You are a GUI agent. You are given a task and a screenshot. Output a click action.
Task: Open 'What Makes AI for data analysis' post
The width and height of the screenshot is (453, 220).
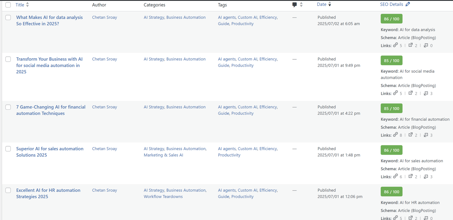click(50, 21)
